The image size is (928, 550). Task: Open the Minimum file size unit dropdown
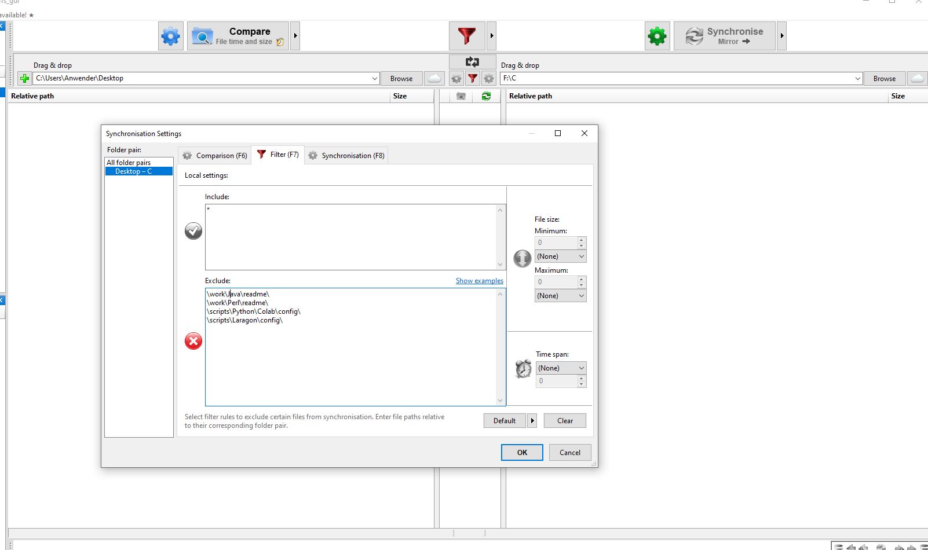(x=560, y=256)
